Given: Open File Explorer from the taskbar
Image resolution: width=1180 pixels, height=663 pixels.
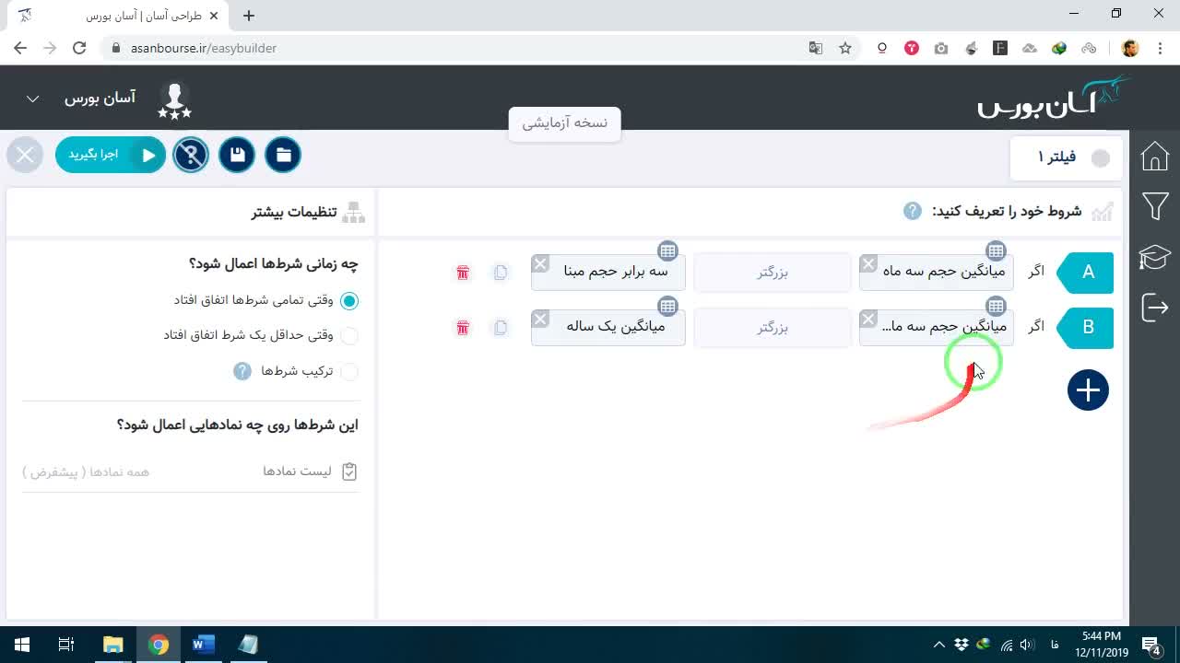Looking at the screenshot, I should 112,645.
